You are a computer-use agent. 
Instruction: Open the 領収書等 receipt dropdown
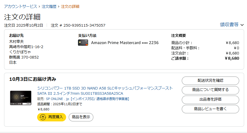(x=229, y=25)
